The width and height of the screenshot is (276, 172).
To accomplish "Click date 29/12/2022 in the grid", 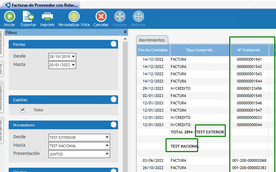I will tap(153, 88).
